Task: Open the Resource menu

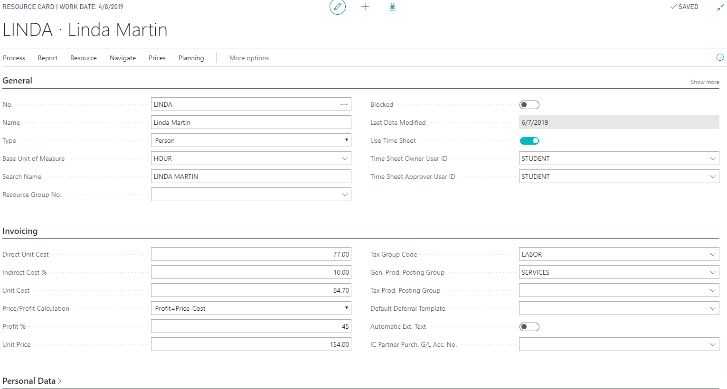Action: coord(84,58)
